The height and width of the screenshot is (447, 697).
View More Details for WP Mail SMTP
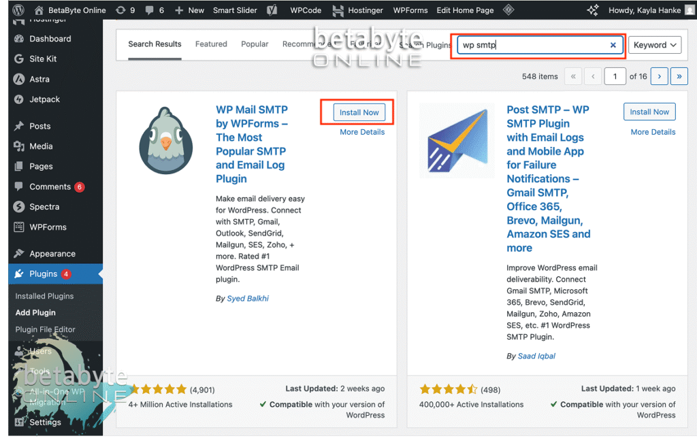point(362,132)
